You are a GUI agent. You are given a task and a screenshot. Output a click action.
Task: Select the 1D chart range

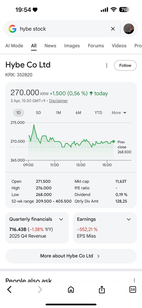[18, 113]
